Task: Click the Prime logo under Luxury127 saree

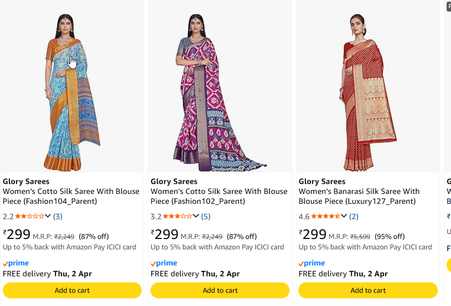Action: 311,263
